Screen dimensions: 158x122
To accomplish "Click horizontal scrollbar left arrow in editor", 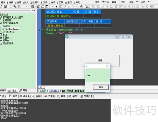I will [x=40, y=87].
